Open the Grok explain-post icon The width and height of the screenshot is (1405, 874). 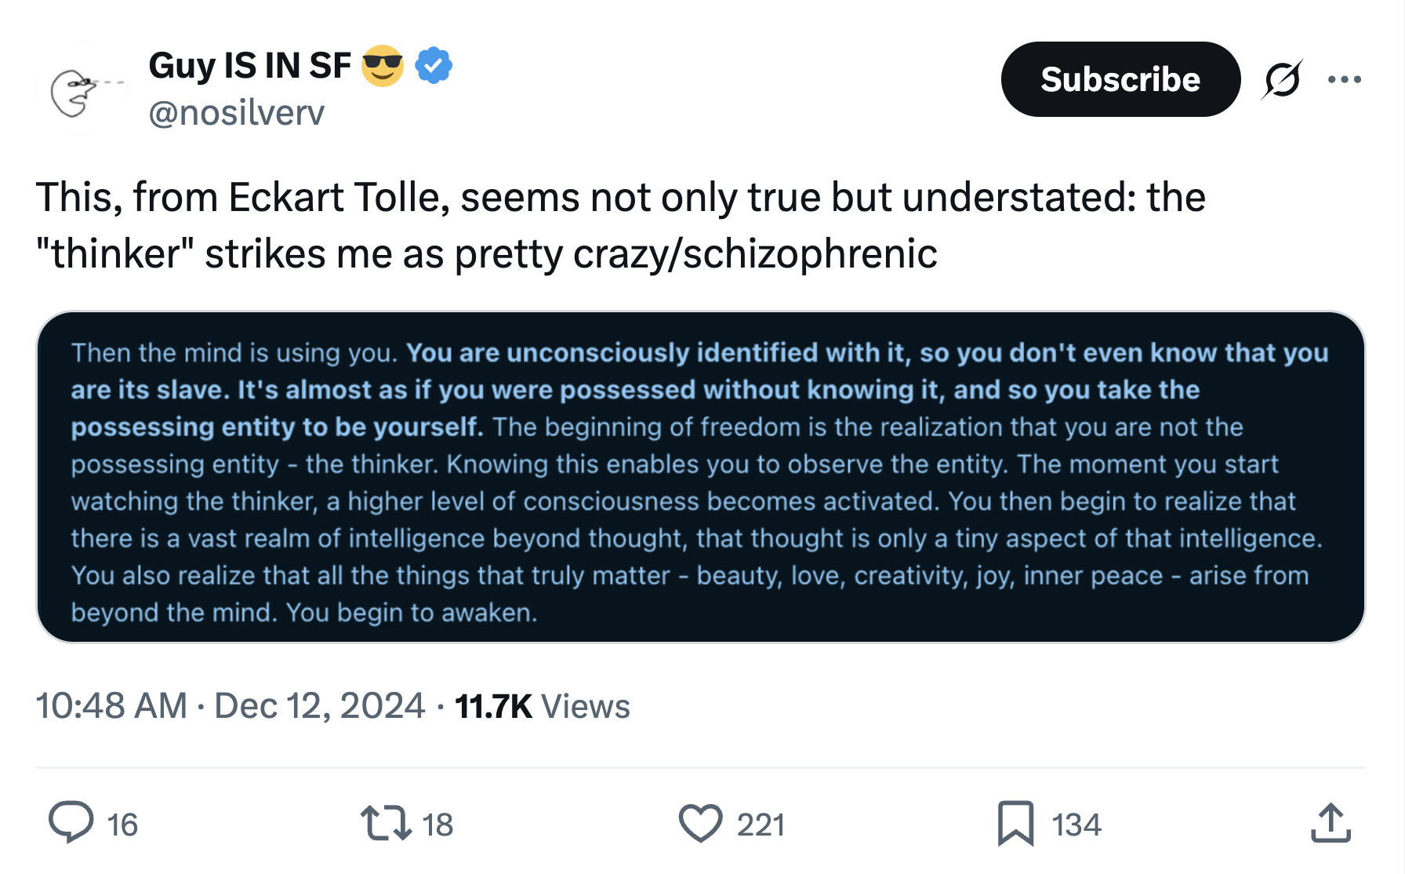tap(1282, 79)
